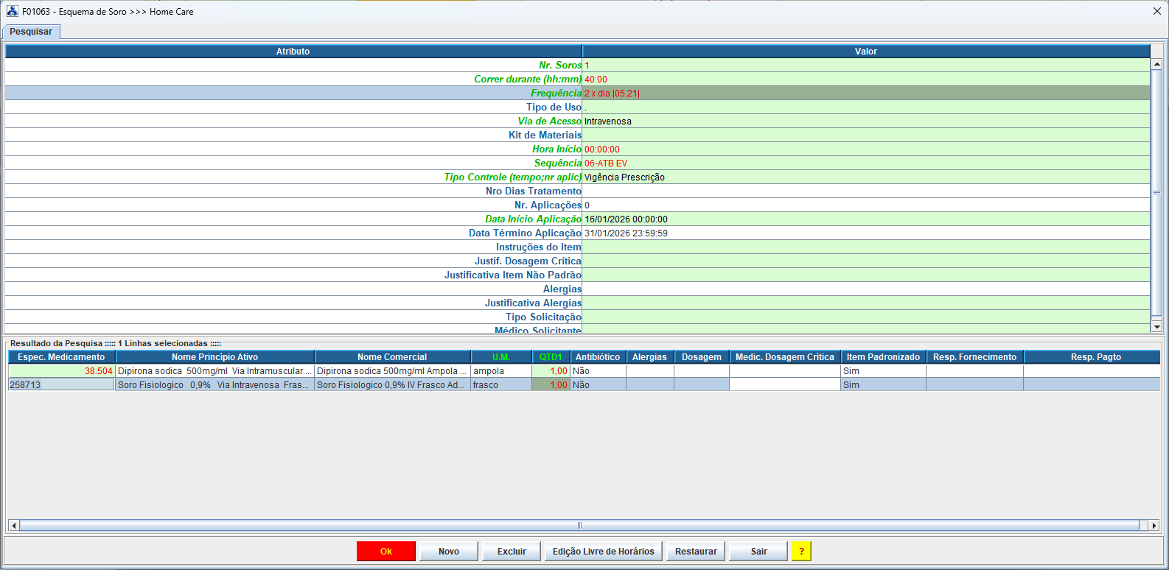Click left arrow of horizontal scrollbar

coord(13,525)
